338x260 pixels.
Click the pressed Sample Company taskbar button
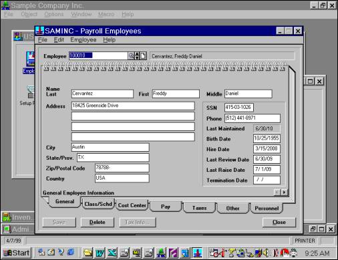[197, 253]
